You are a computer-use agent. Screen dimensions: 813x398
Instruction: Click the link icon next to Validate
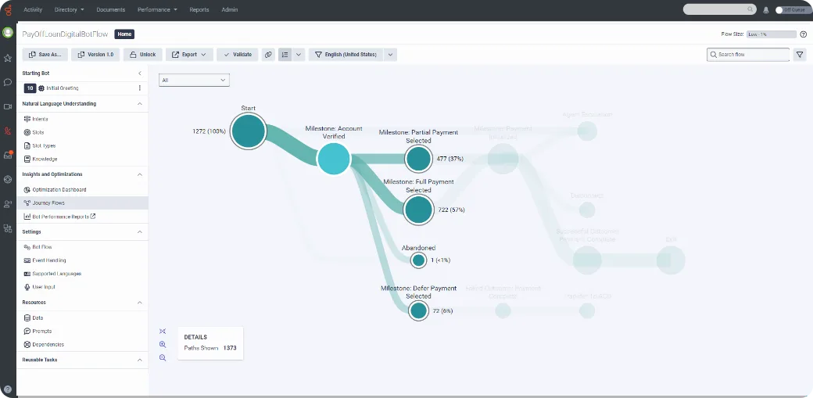(268, 55)
